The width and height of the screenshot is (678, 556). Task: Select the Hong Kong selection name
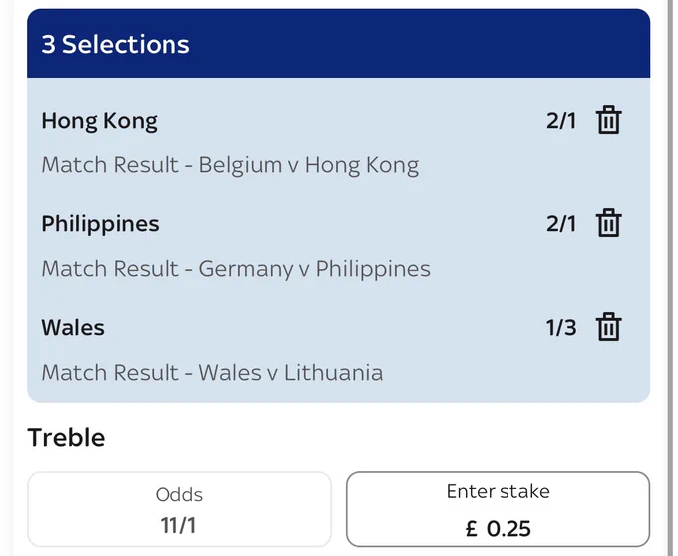click(x=99, y=121)
